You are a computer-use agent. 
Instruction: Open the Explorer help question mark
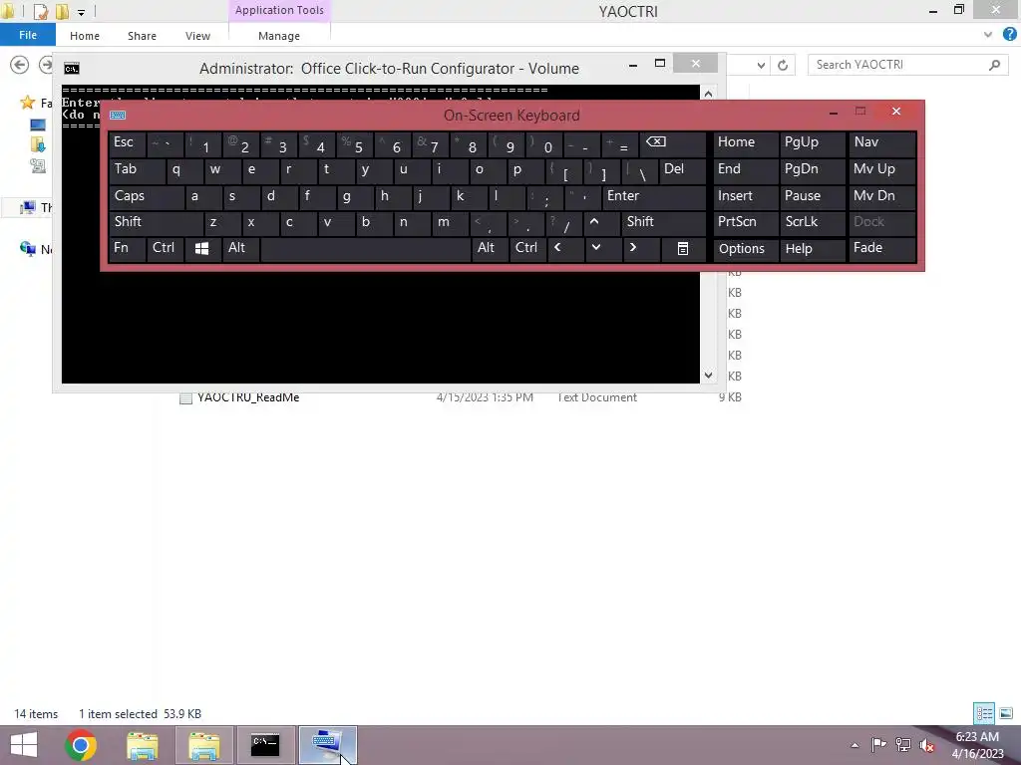[1010, 34]
